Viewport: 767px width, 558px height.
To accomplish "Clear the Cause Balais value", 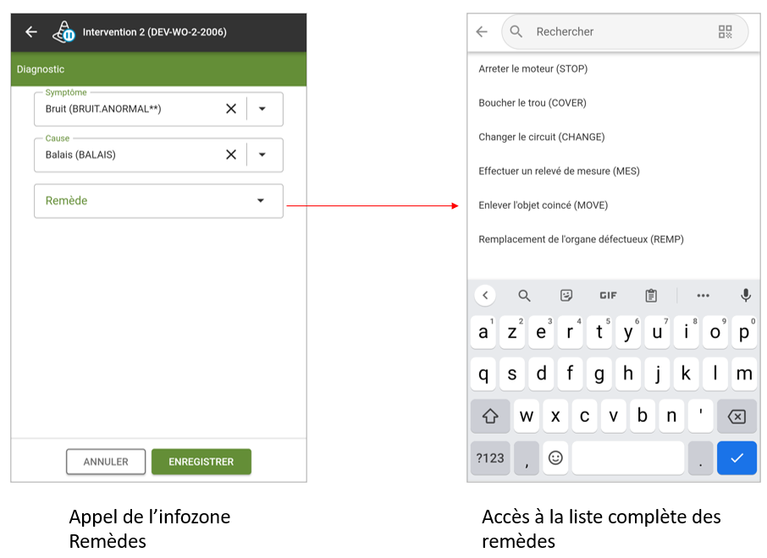I will (x=231, y=155).
